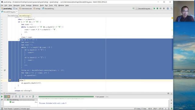Go to next failed test arrow
Screen dimensions: 195x110
point(30,97)
